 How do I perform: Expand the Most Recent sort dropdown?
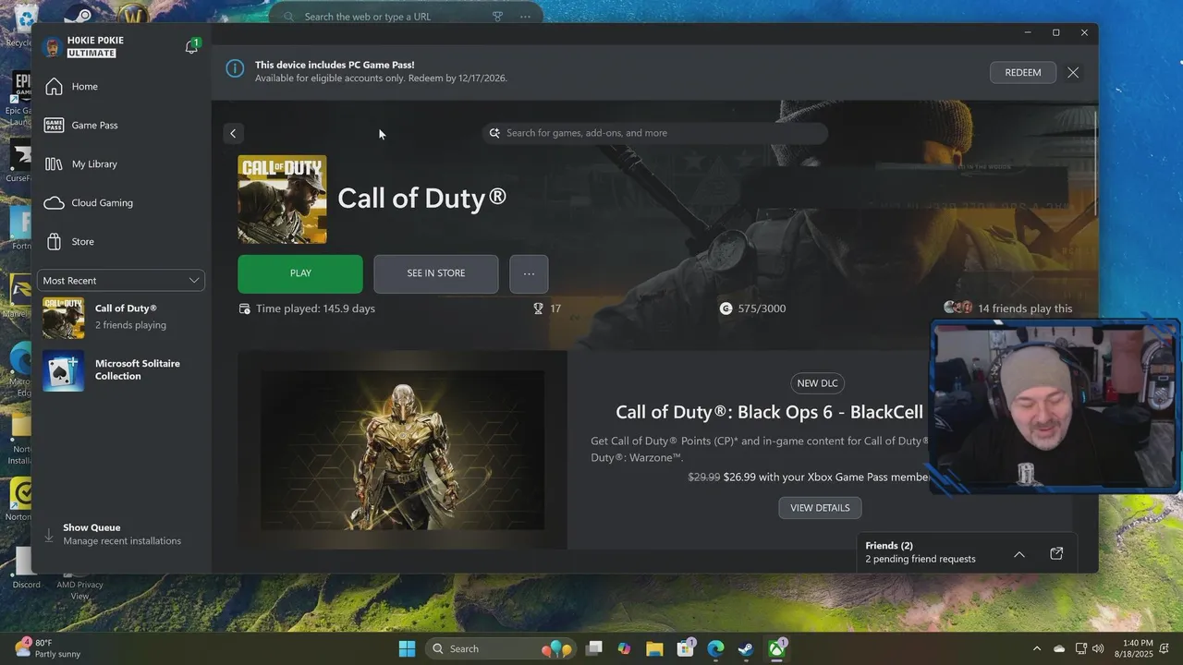point(121,280)
